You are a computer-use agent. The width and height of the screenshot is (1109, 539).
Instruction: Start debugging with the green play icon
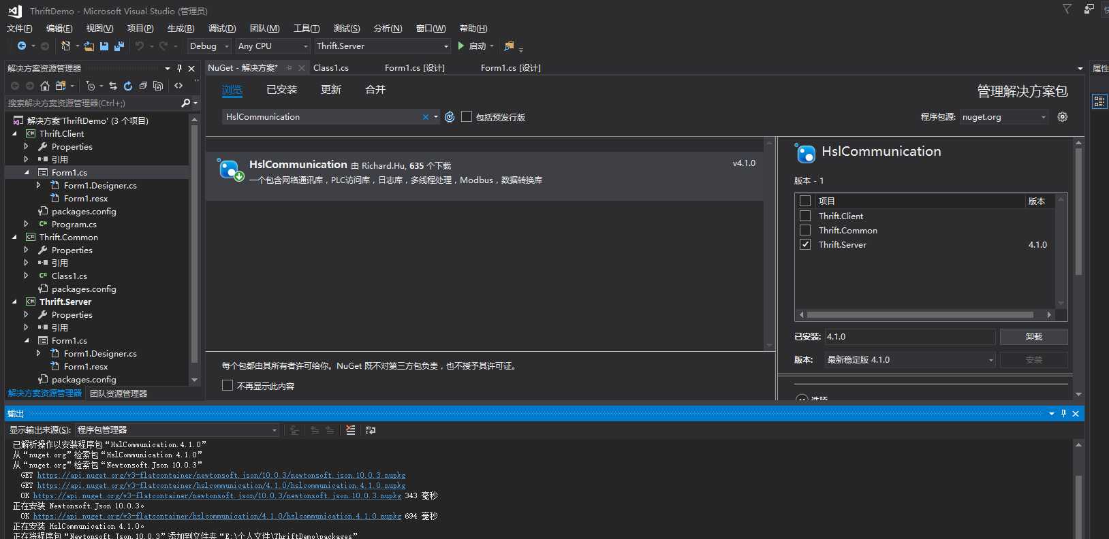[461, 46]
